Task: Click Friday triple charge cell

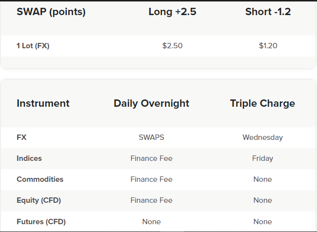Action: point(262,158)
